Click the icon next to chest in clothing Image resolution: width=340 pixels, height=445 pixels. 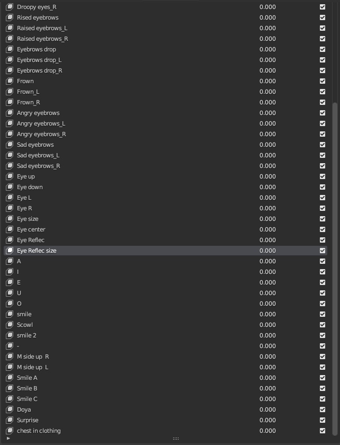[x=10, y=431]
